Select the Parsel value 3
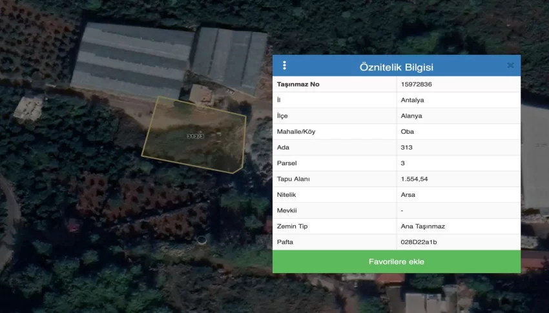549x313 pixels. tap(402, 163)
